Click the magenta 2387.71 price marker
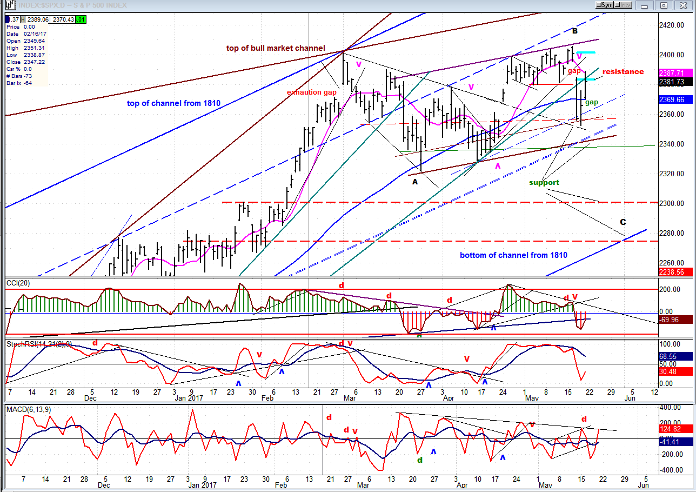The width and height of the screenshot is (696, 492). coord(671,72)
